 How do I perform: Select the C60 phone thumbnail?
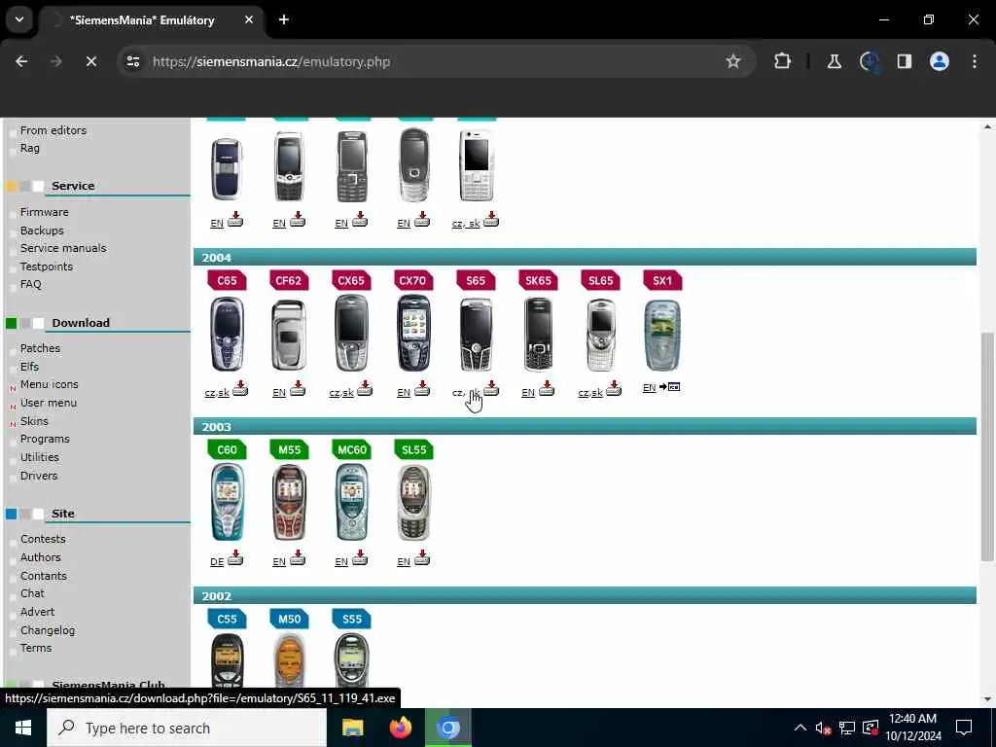click(227, 502)
